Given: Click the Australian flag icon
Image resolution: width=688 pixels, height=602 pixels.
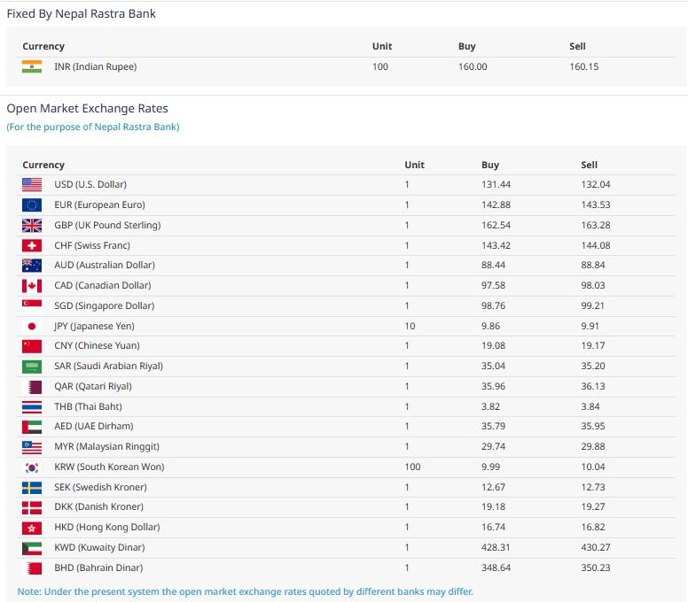Looking at the screenshot, I should click(32, 265).
